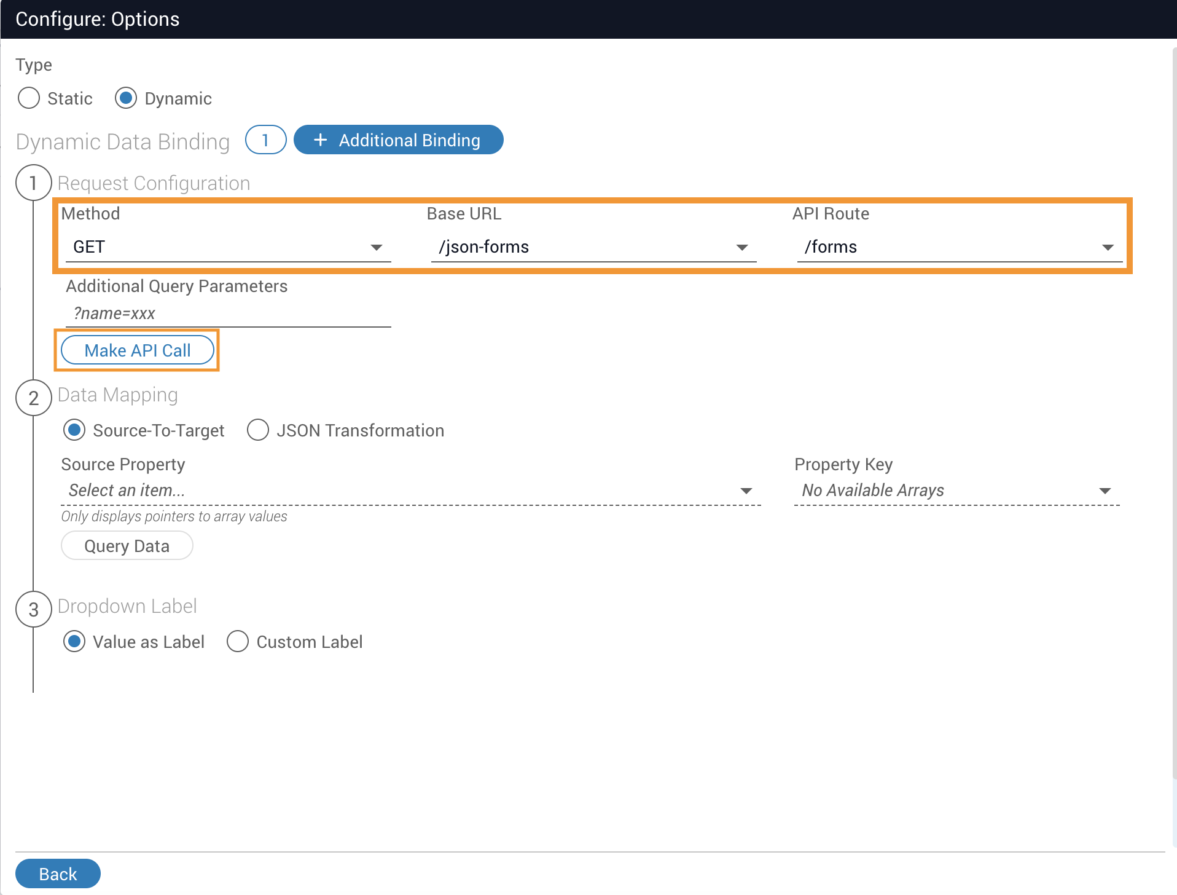Expand the Property Key dropdown
Screen dimensions: 1177x895
point(956,491)
